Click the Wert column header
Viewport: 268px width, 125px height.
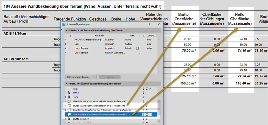coord(132,36)
